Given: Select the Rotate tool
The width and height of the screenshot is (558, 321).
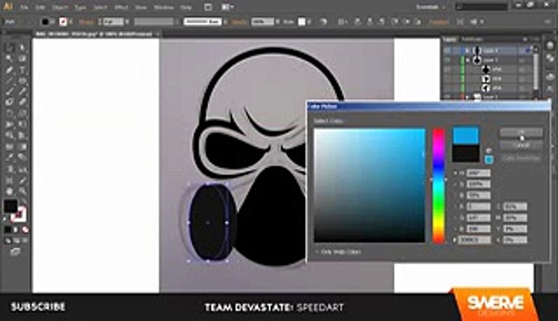Looking at the screenshot, I should 9,113.
